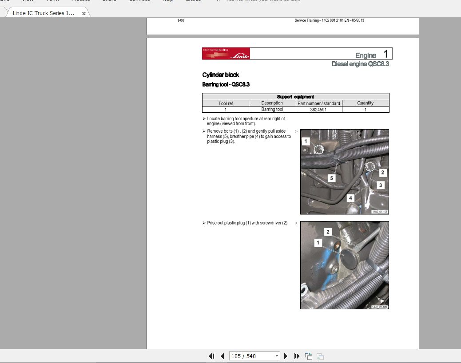The image size is (461, 363).
Task: Click the '1' value under Tool ref
Action: coord(226,110)
